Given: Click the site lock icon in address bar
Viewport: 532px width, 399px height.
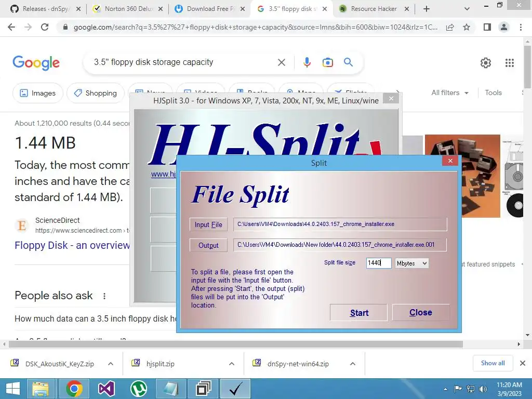Looking at the screenshot, I should point(65,27).
